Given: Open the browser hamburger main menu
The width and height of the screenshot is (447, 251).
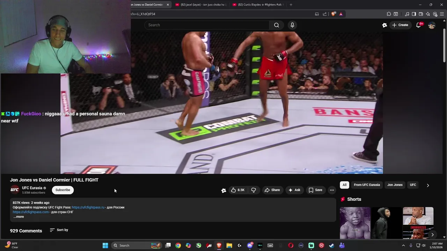Looking at the screenshot, I should 442,14.
